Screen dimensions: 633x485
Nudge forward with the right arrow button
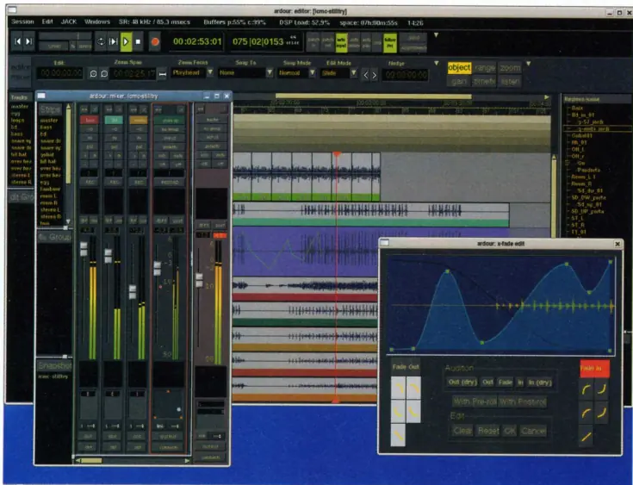(x=375, y=75)
